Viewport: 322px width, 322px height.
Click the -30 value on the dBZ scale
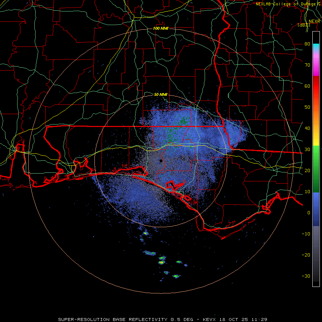click(306, 276)
